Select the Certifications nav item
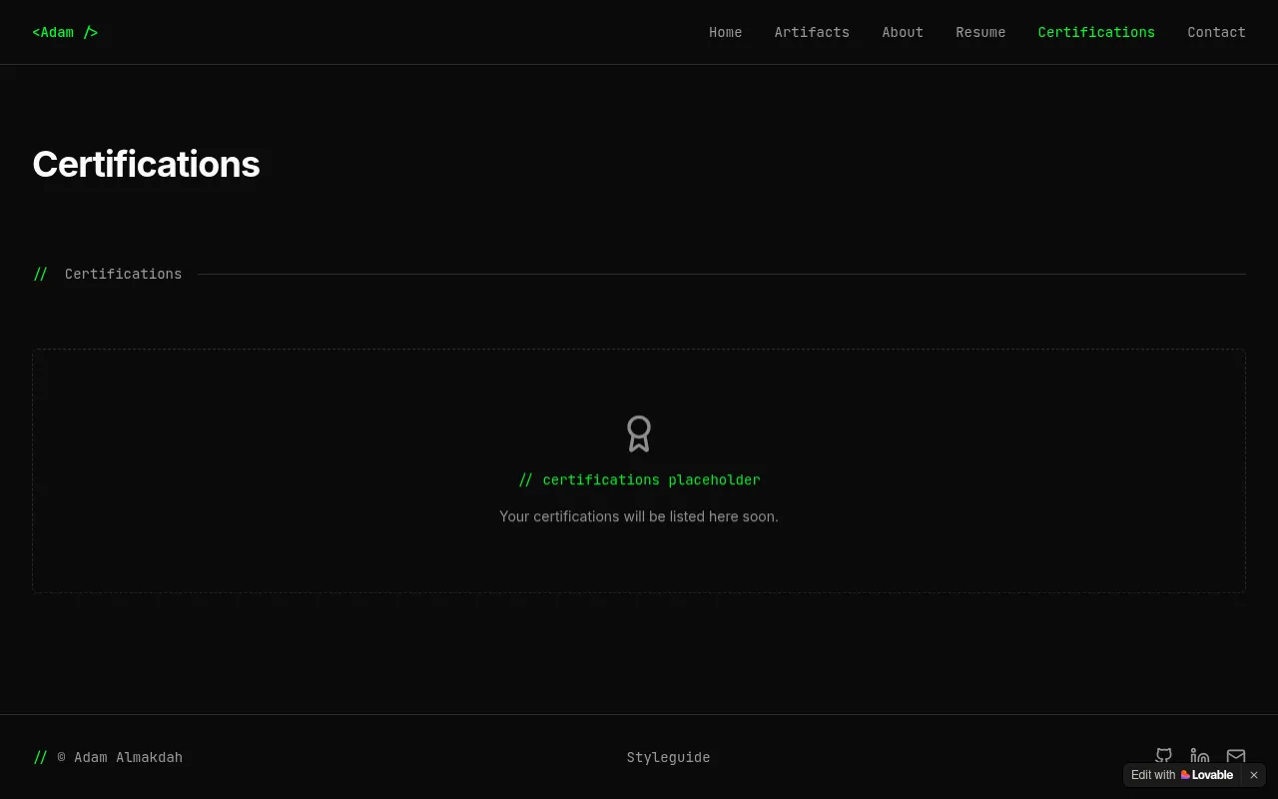This screenshot has height=799, width=1278. 1096,32
